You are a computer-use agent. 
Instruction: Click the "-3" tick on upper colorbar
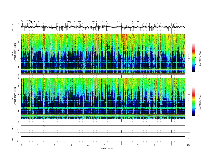pyautogui.click(x=198, y=43)
